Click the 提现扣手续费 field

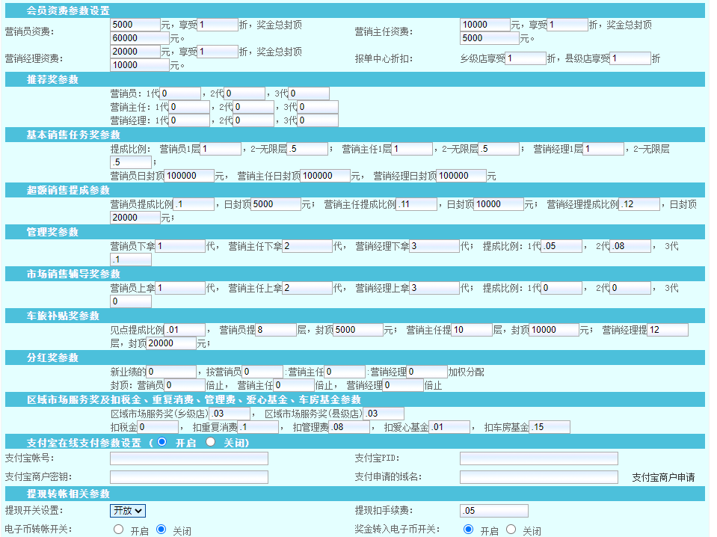(493, 511)
